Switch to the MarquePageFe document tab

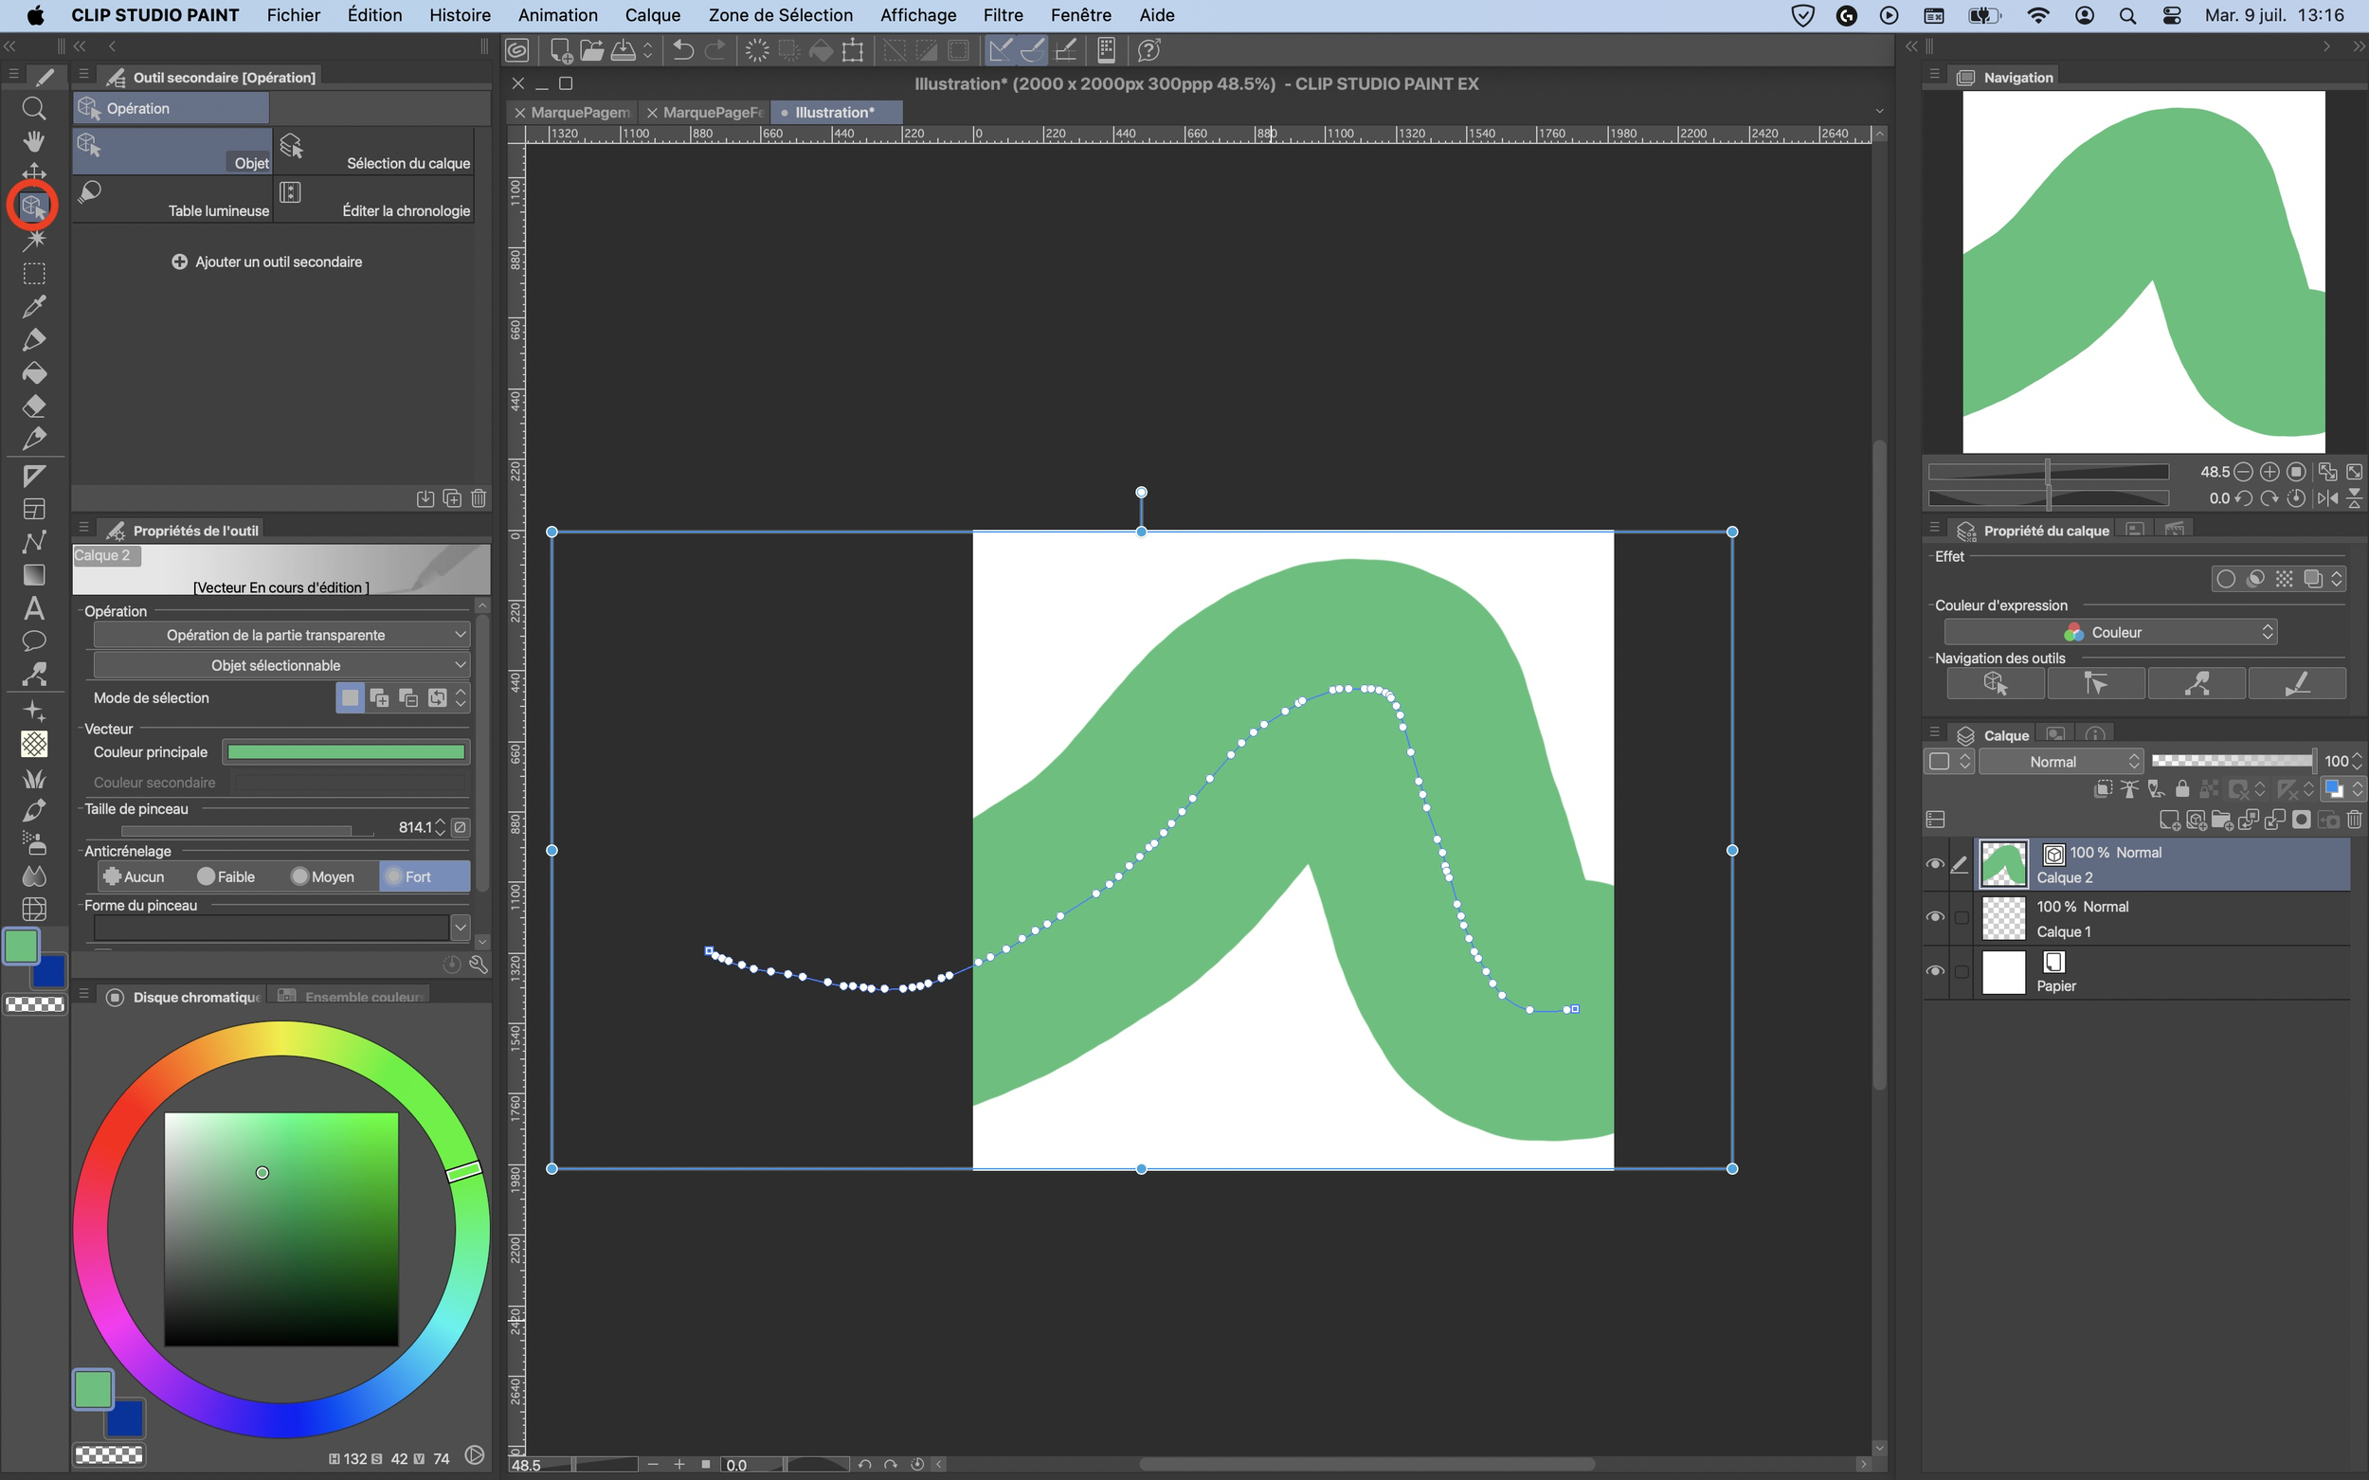coord(712,113)
